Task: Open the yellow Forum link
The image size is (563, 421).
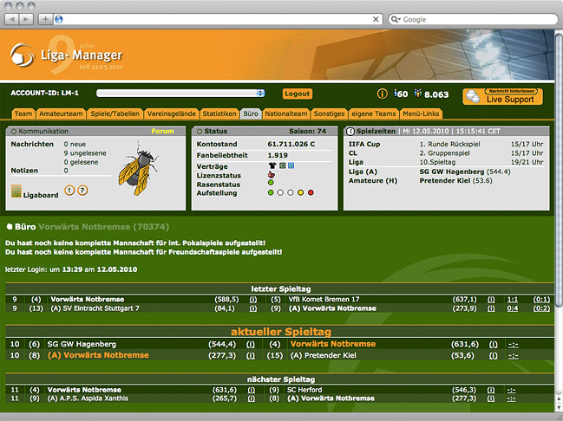Action: click(162, 132)
